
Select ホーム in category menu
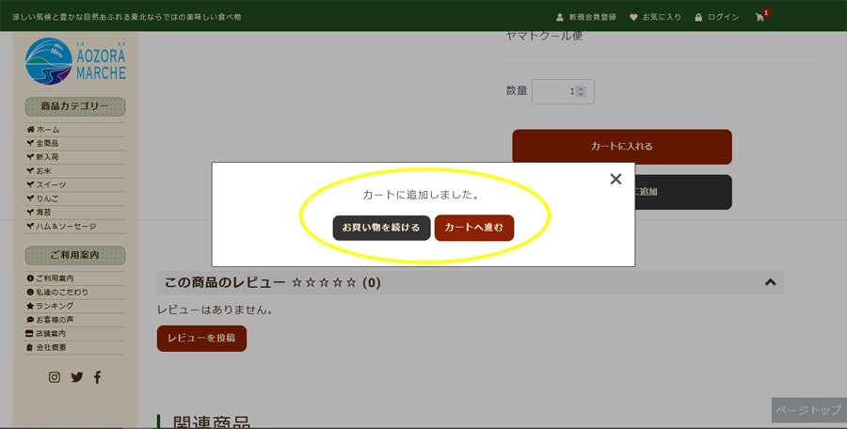click(x=47, y=129)
